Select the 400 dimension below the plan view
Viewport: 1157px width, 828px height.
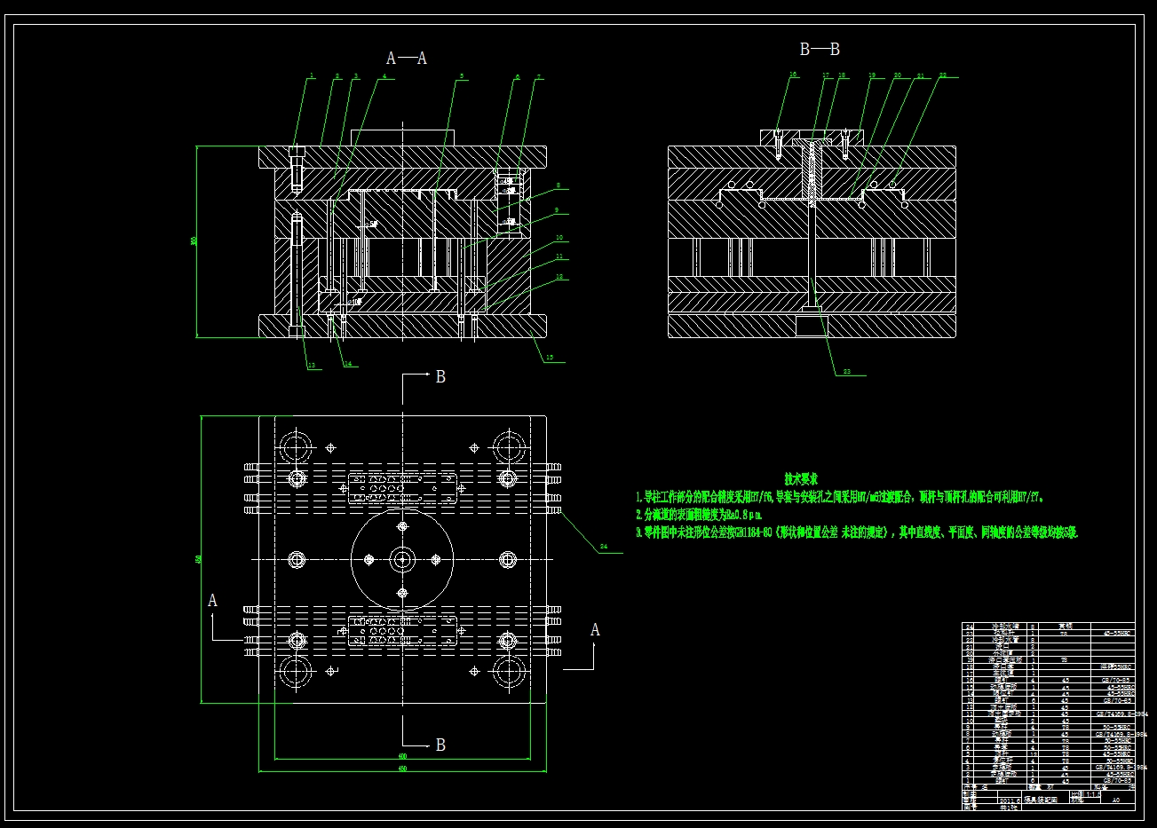click(x=402, y=756)
